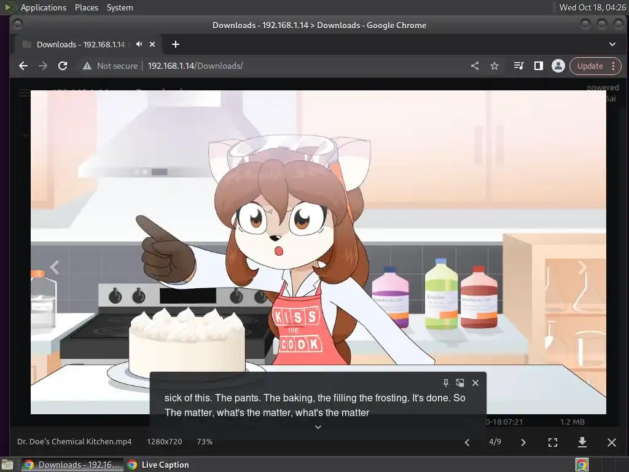Reload the Downloads page

pyautogui.click(x=63, y=66)
